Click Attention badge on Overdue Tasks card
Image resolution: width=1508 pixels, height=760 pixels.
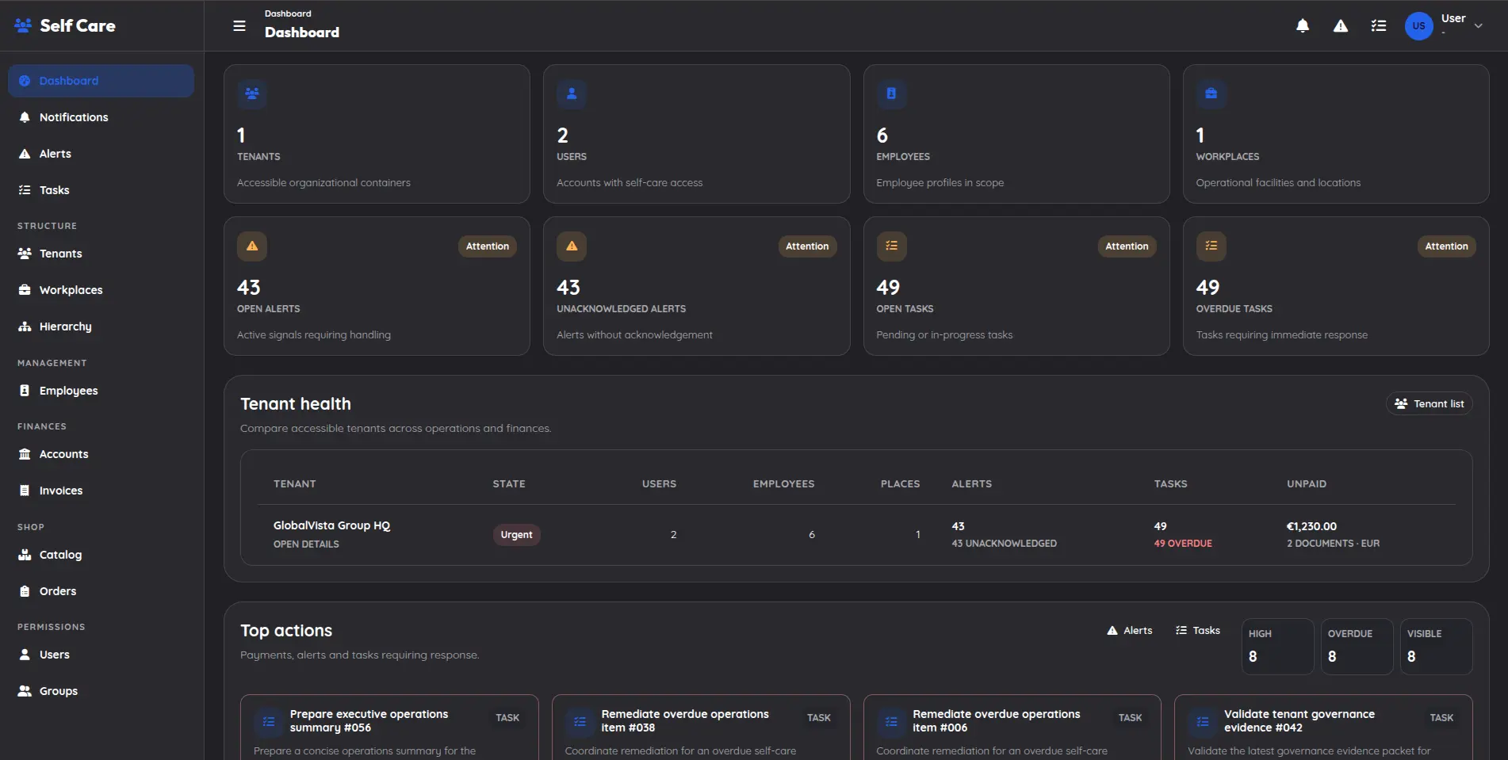click(x=1446, y=246)
